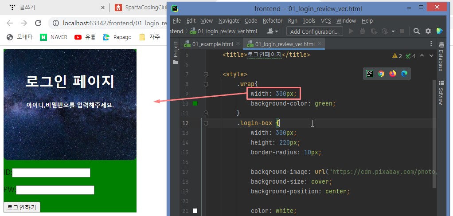Image resolution: width=453 pixels, height=216 pixels.
Task: Open the VCS menu
Action: click(326, 21)
